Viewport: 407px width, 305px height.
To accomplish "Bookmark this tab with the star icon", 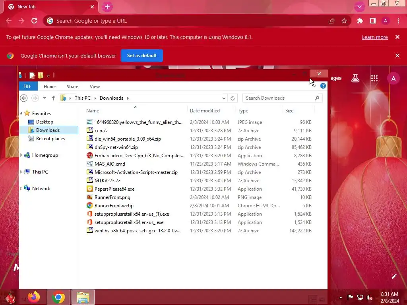I will pos(344,21).
